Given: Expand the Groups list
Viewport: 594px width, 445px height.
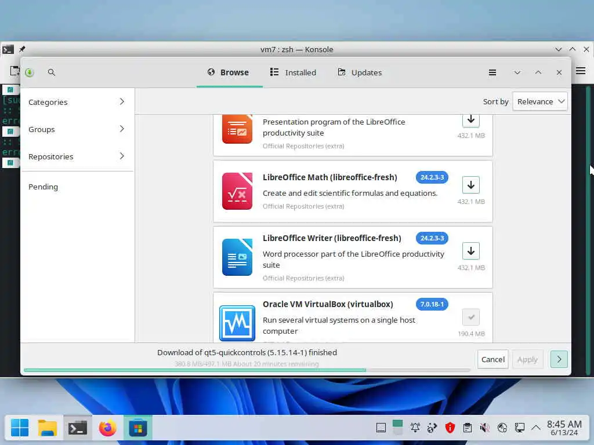Looking at the screenshot, I should click(77, 129).
